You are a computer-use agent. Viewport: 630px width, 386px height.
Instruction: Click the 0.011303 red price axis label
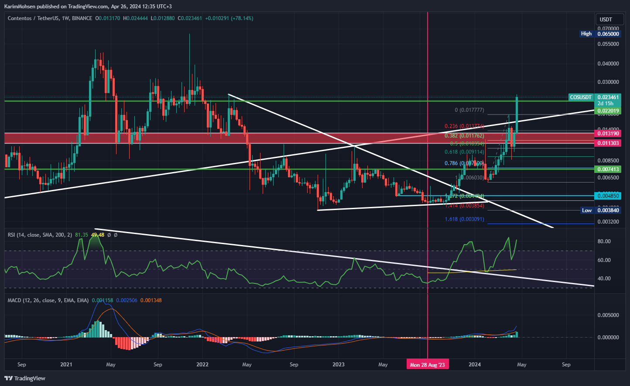click(608, 143)
